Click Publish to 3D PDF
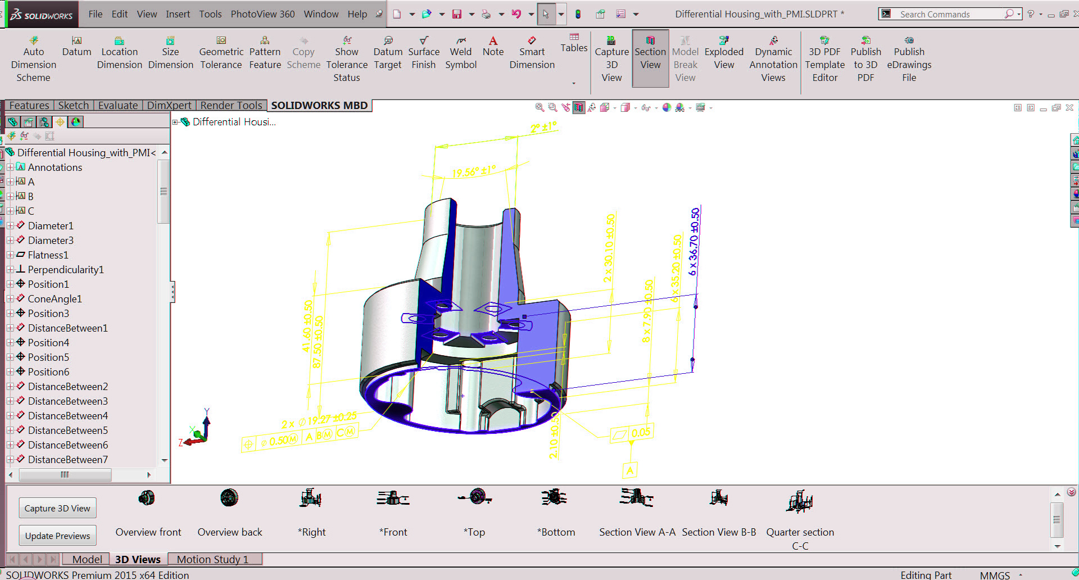Image resolution: width=1079 pixels, height=580 pixels. click(x=865, y=58)
